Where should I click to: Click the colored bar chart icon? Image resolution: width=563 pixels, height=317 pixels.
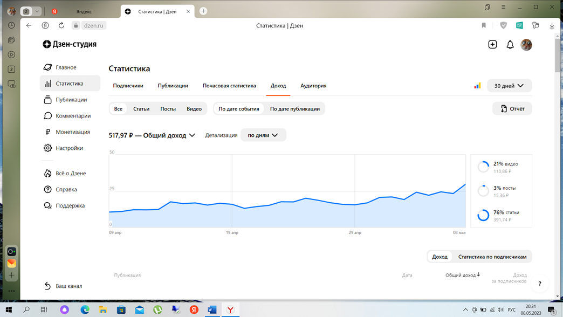(477, 85)
